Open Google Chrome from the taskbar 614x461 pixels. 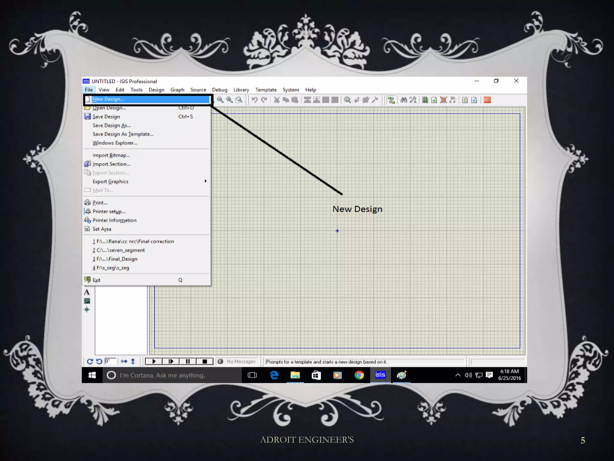(x=359, y=375)
